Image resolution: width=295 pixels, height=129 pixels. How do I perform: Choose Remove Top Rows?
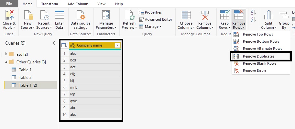click(x=261, y=34)
